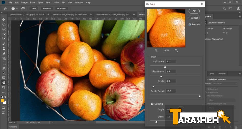Switch to the Channels tab
Image resolution: width=242 pixels, height=129 pixels.
pyautogui.click(x=222, y=74)
